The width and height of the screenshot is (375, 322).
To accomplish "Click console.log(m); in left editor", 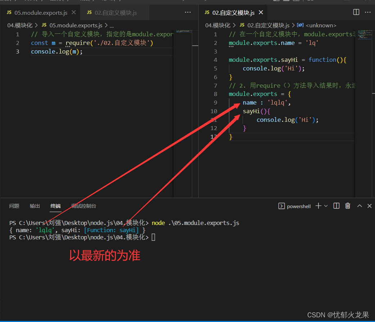I will [x=57, y=52].
